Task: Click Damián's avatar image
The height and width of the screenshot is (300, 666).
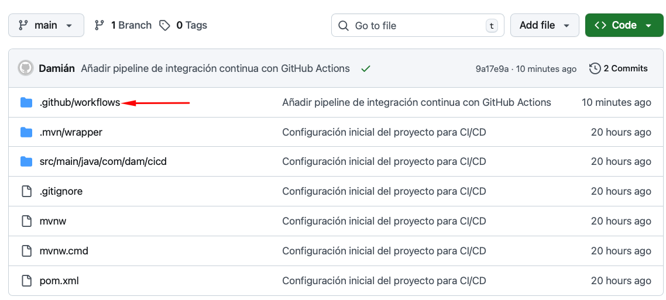Action: coord(26,68)
